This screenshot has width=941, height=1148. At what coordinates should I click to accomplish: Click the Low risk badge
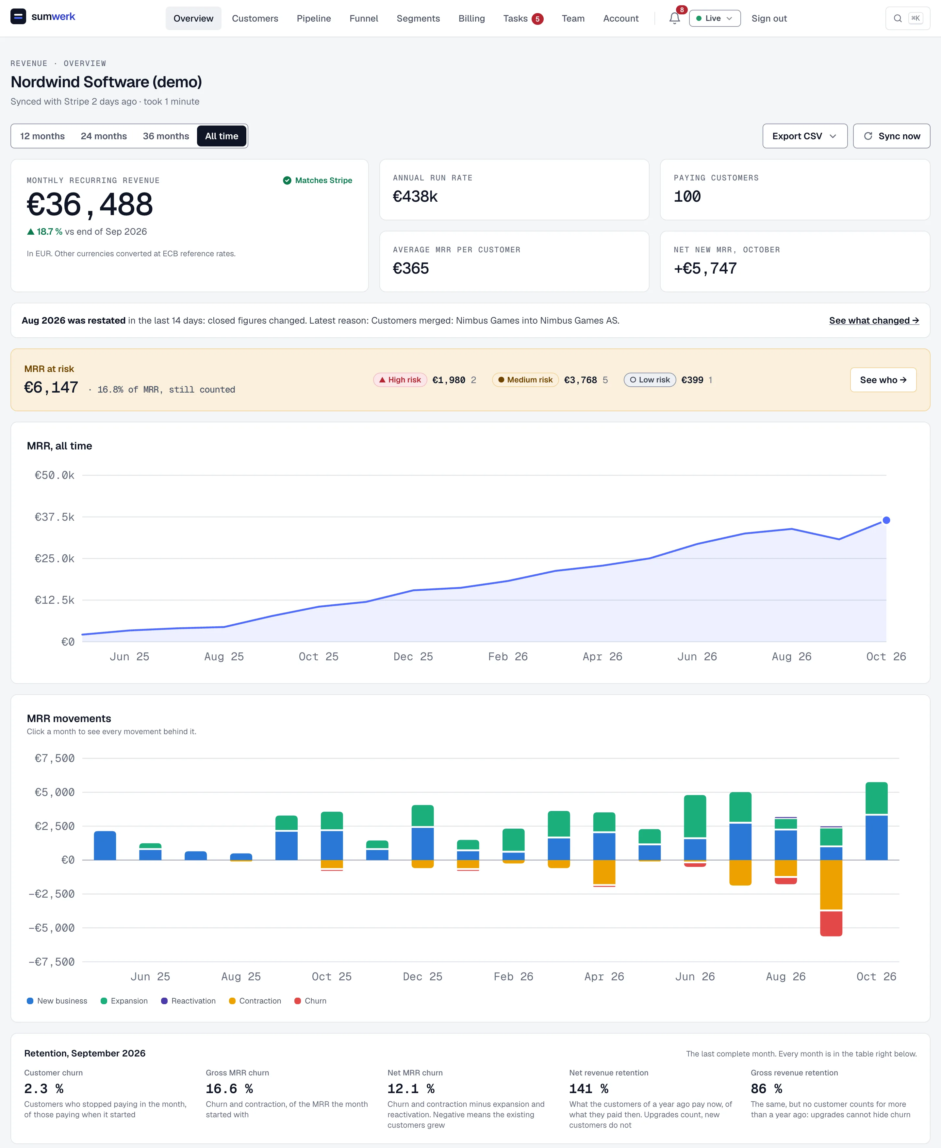[x=650, y=380]
